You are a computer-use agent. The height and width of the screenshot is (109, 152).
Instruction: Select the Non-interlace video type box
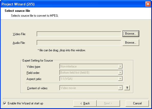point(91,66)
